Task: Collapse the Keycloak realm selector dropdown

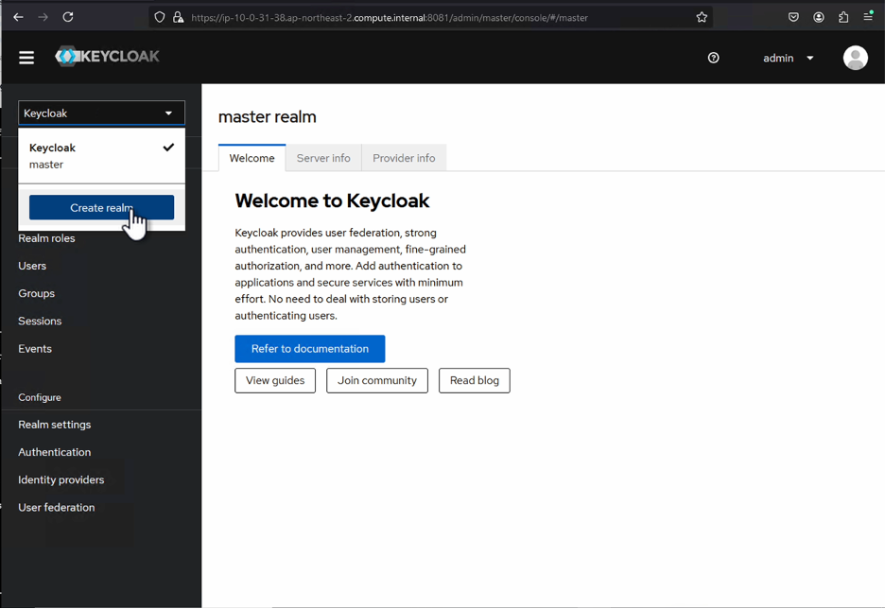Action: tap(101, 113)
